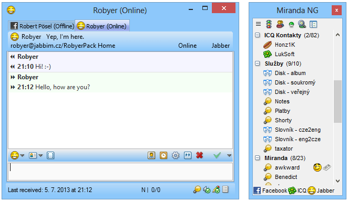Open the Miranda NG main menu hamburger icon
348x201 pixels.
258,24
